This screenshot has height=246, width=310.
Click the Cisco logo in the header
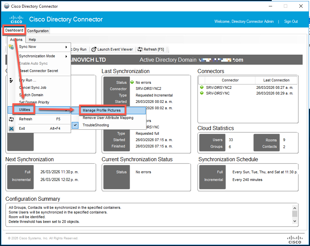(16, 19)
